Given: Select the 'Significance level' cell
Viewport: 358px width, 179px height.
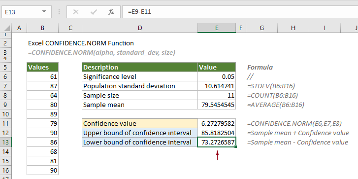Looking at the screenshot, I should [140, 76].
